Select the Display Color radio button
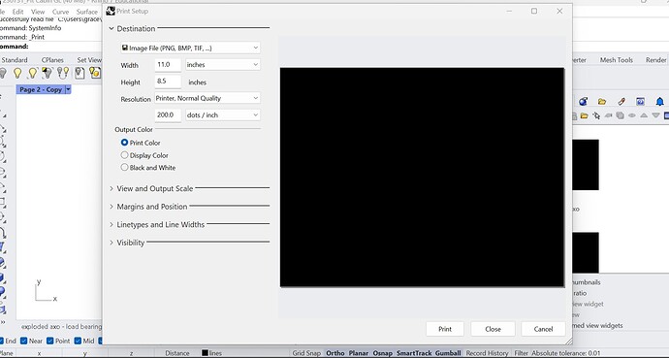This screenshot has width=669, height=358. point(124,155)
